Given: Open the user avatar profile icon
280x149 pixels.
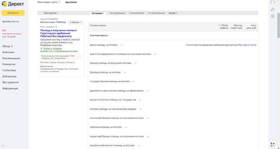Looking at the screenshot, I should [273, 2].
